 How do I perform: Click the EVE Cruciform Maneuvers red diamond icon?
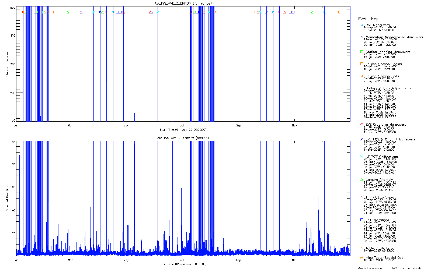tap(362, 124)
